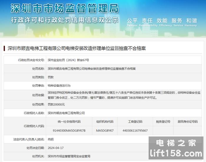Select the result value 罚款20000元
206x162 pixels.
pyautogui.click(x=56, y=104)
